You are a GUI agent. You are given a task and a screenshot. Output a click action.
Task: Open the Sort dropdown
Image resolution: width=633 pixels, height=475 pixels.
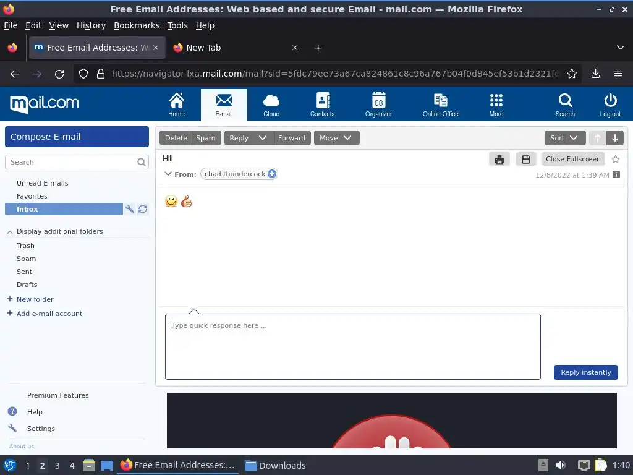coord(565,138)
